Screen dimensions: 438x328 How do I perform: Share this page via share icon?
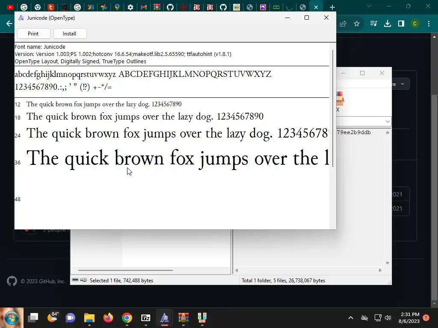(x=343, y=24)
